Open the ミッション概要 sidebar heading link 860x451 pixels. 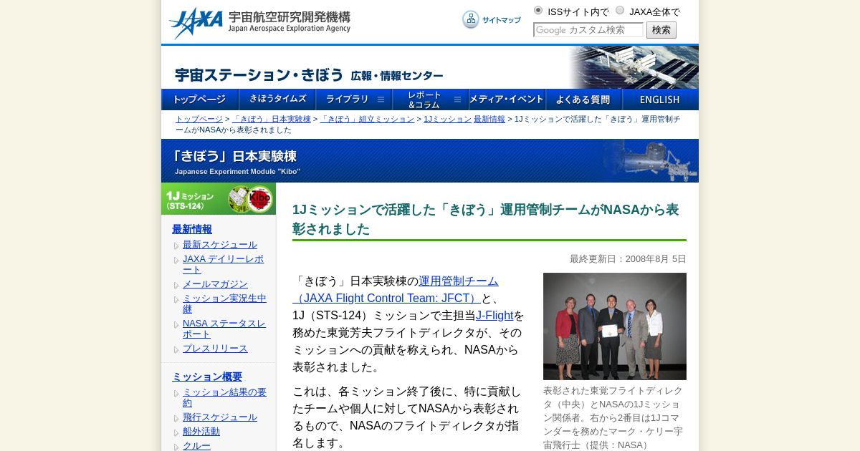(207, 377)
